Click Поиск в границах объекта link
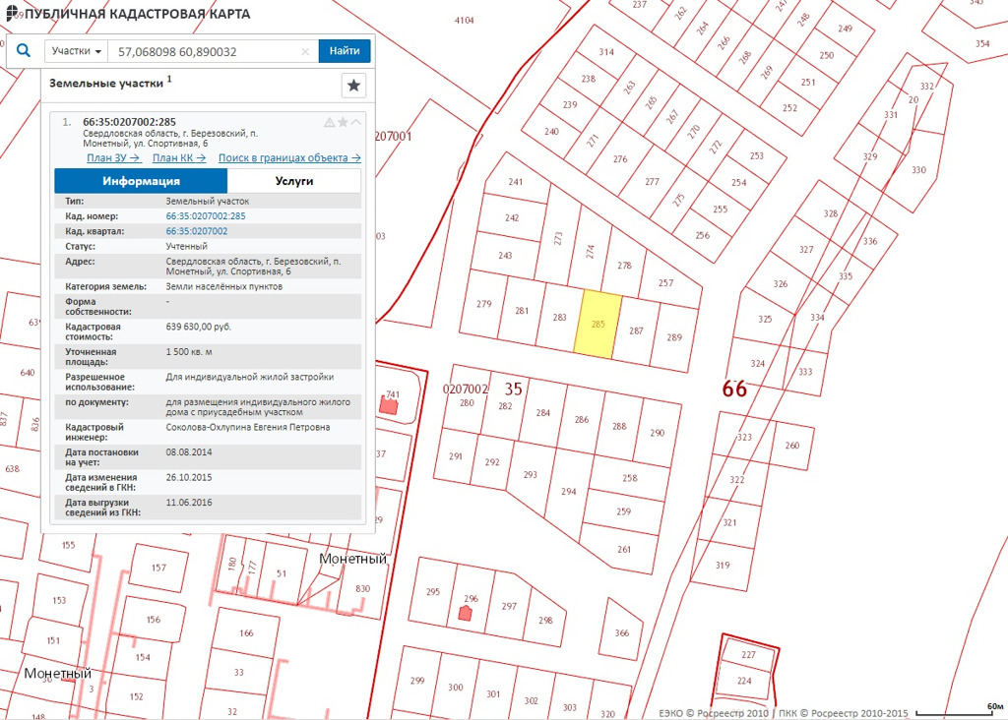This screenshot has height=720, width=1008. [289, 157]
